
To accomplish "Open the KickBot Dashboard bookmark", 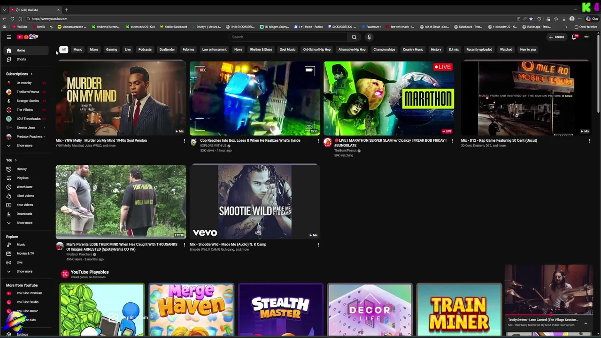I will tap(173, 27).
